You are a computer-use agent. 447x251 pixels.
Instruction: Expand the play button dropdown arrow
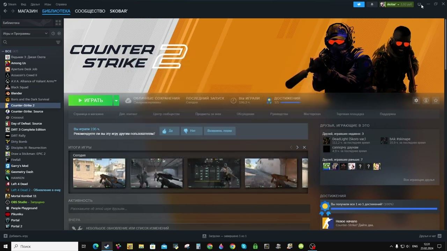(116, 100)
